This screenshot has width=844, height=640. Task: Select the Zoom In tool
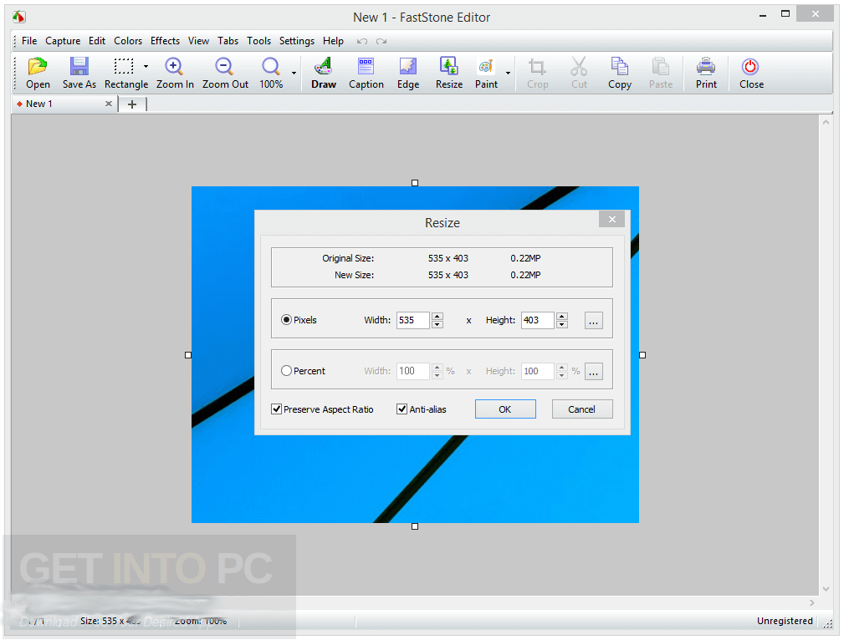pyautogui.click(x=175, y=68)
